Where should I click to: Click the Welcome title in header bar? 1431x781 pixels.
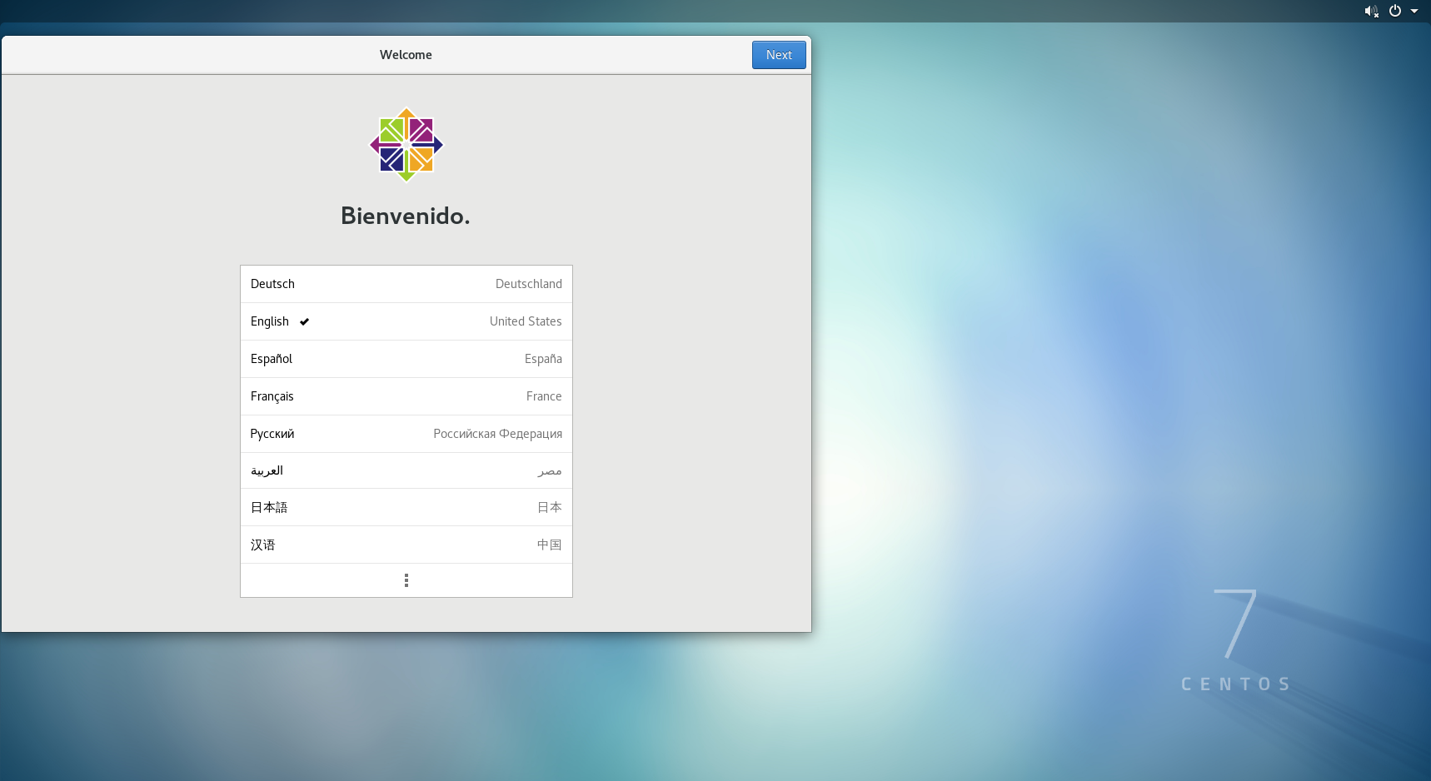(x=406, y=55)
